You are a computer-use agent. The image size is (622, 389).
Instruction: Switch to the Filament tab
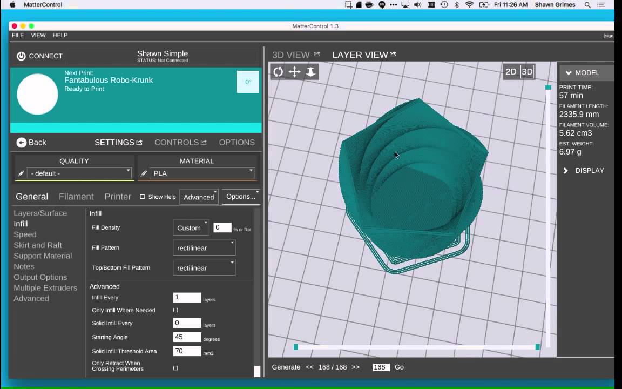tap(76, 197)
